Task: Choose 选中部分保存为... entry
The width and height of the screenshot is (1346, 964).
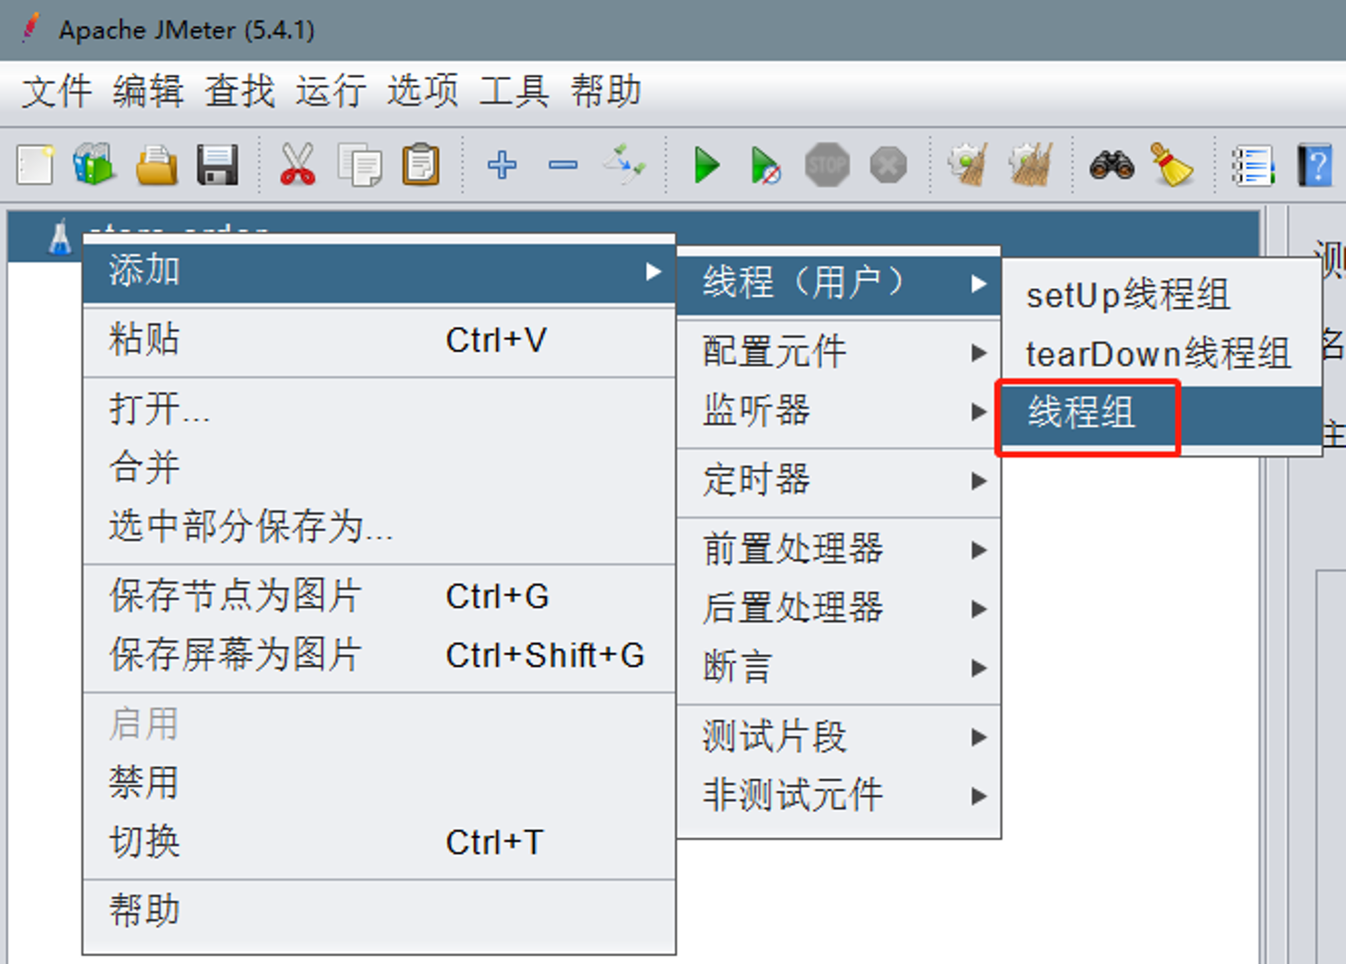Action: point(379,526)
